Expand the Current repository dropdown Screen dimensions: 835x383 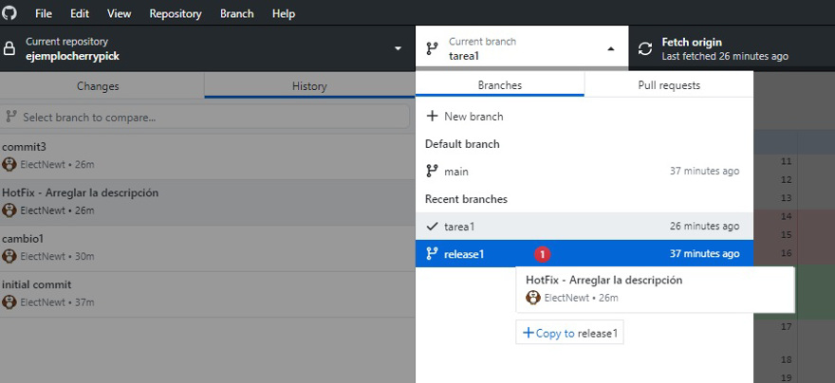tap(207, 48)
